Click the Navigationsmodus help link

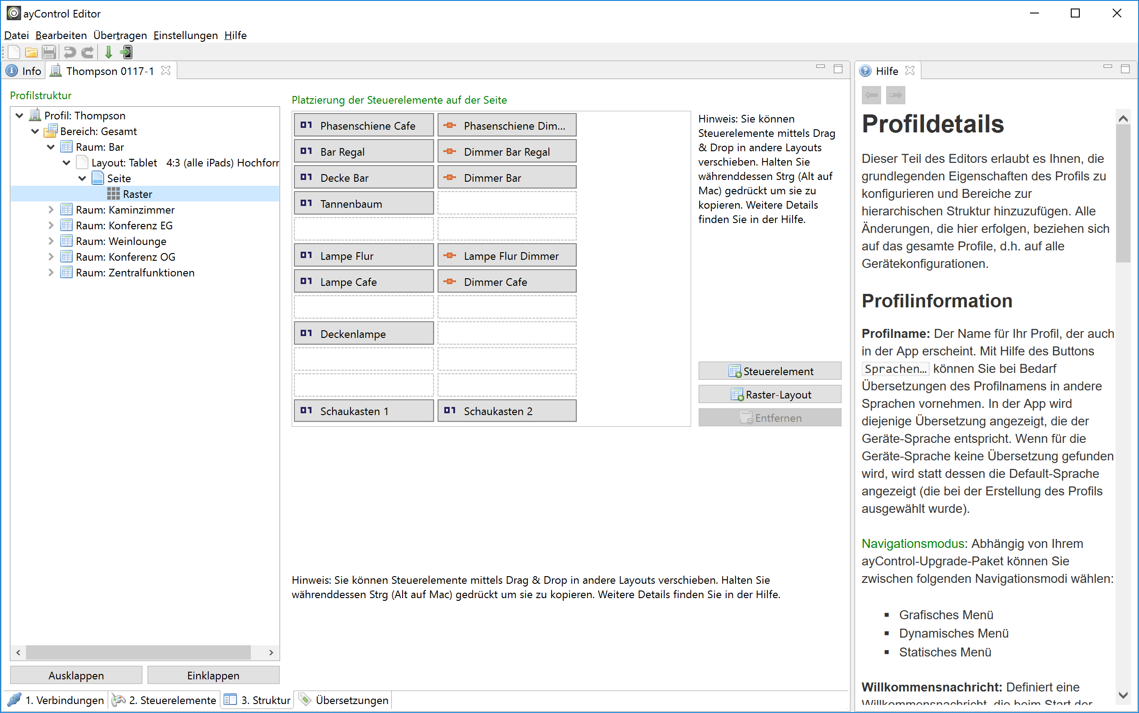point(914,543)
